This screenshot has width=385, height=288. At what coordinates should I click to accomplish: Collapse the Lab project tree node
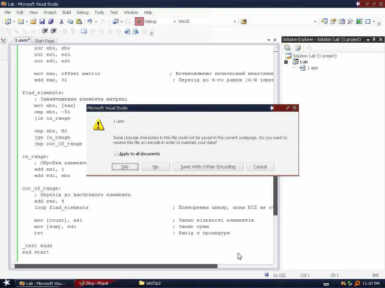[x=286, y=62]
